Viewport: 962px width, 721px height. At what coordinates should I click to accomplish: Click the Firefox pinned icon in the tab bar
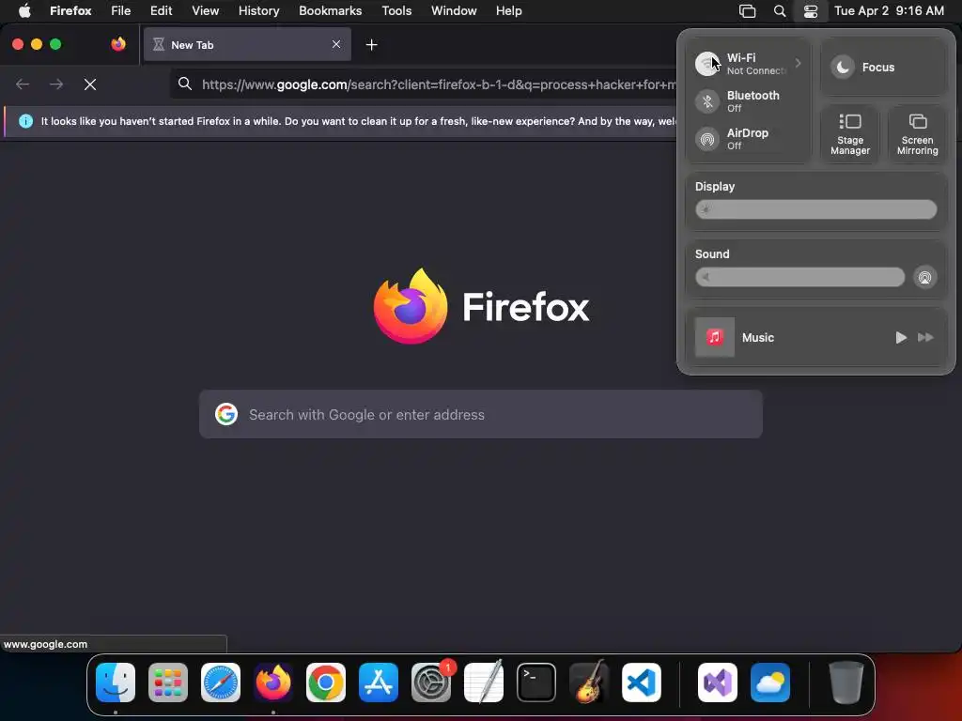click(118, 44)
